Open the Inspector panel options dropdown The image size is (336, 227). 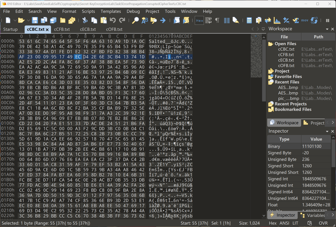[x=327, y=131]
